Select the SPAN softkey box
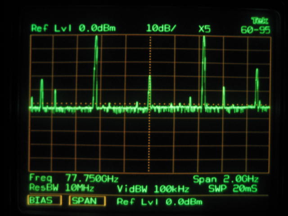The image size is (288, 216). (87, 201)
